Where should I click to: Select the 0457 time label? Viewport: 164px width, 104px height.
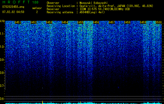112,22
